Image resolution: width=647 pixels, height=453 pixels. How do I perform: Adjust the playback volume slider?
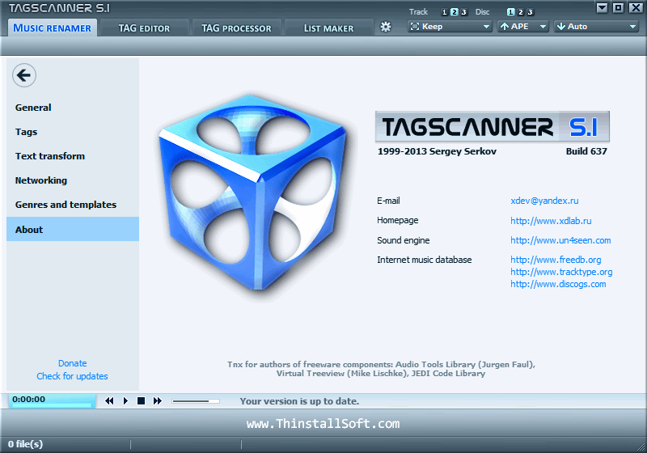(196, 401)
